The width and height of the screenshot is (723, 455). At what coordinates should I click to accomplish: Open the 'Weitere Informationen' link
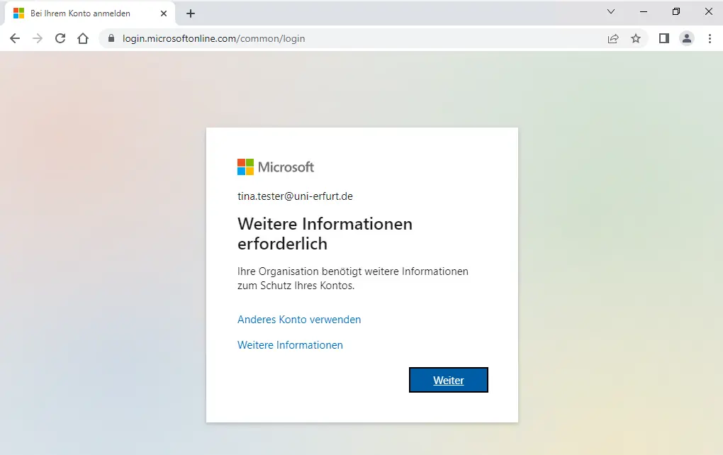coord(290,345)
